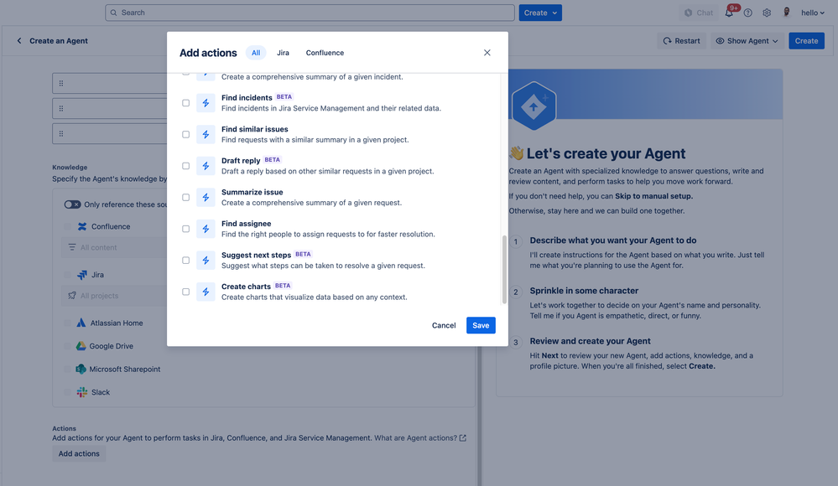Click the Google Drive logo icon
Viewport: 838px width, 486px height.
click(x=81, y=346)
